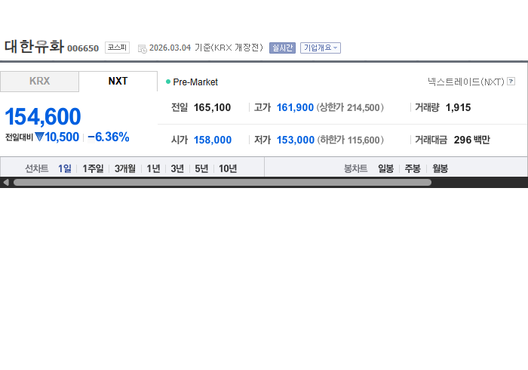Click the 실시간 realtime button

(x=282, y=48)
